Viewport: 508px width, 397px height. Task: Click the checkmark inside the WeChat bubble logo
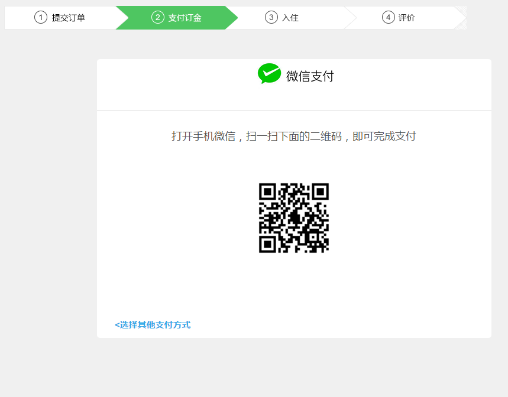270,73
